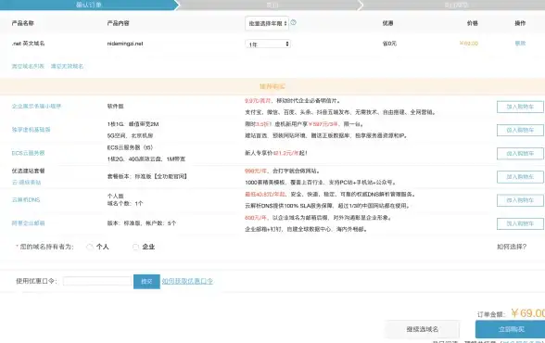Delete the nidemingzi.net domain row
Screen dimensions: 545x343
pyautogui.click(x=520, y=44)
